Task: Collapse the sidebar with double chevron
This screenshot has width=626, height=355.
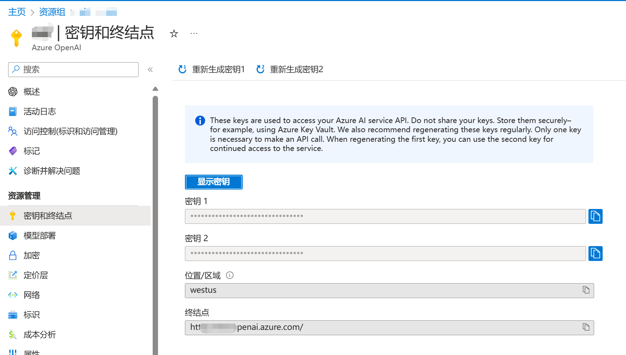Action: [x=150, y=70]
